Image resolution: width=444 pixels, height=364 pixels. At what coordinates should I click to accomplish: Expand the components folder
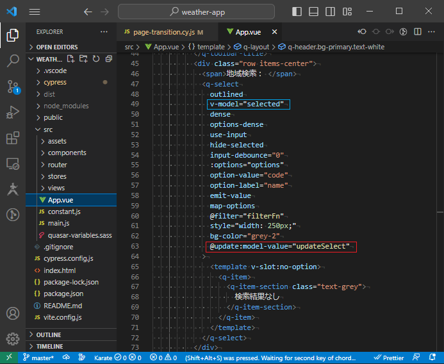70,153
